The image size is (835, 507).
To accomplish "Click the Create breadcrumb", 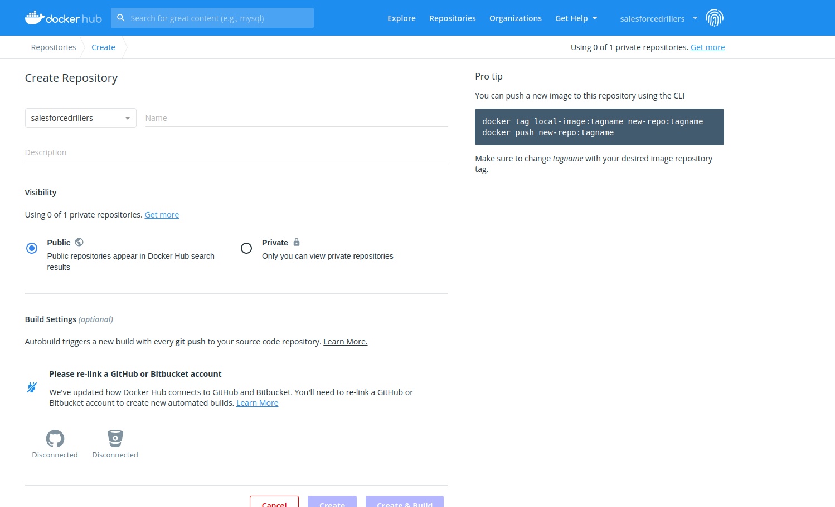I will 104,47.
